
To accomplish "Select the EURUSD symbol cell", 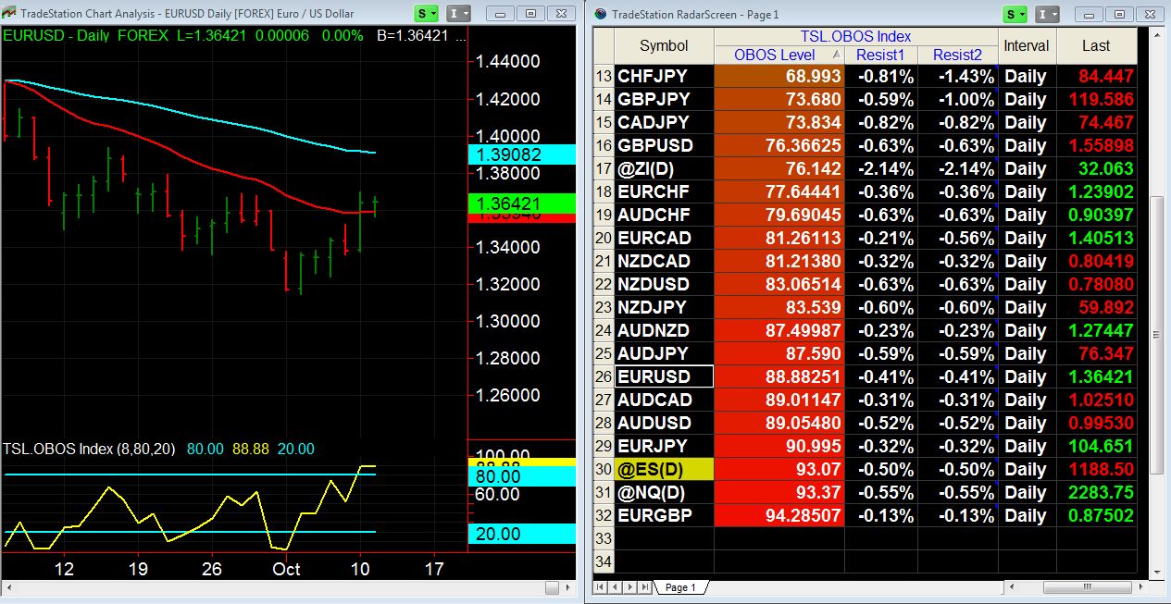I will [664, 376].
